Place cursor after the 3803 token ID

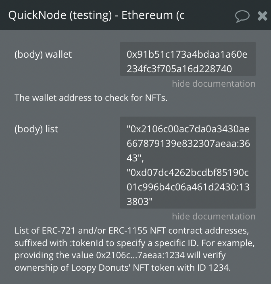pyautogui.click(x=153, y=201)
